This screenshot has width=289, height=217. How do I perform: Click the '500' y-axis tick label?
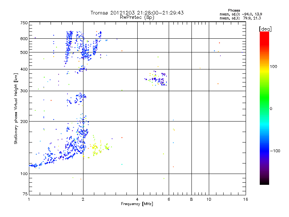coord(24,52)
